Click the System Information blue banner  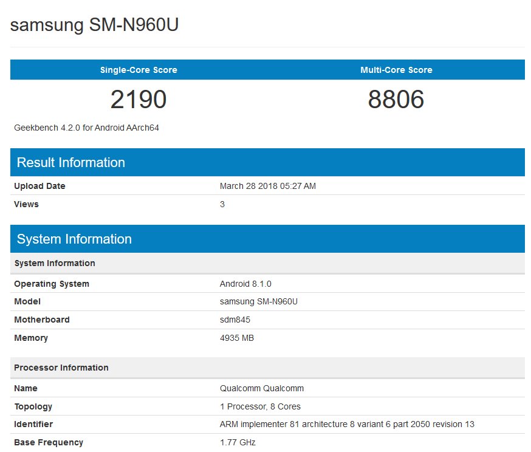pyautogui.click(x=74, y=238)
